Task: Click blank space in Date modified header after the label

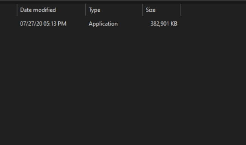Action: pos(71,10)
